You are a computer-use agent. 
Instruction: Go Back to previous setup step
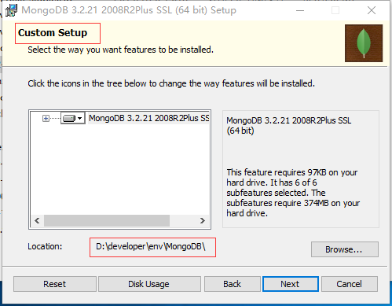coord(233,284)
